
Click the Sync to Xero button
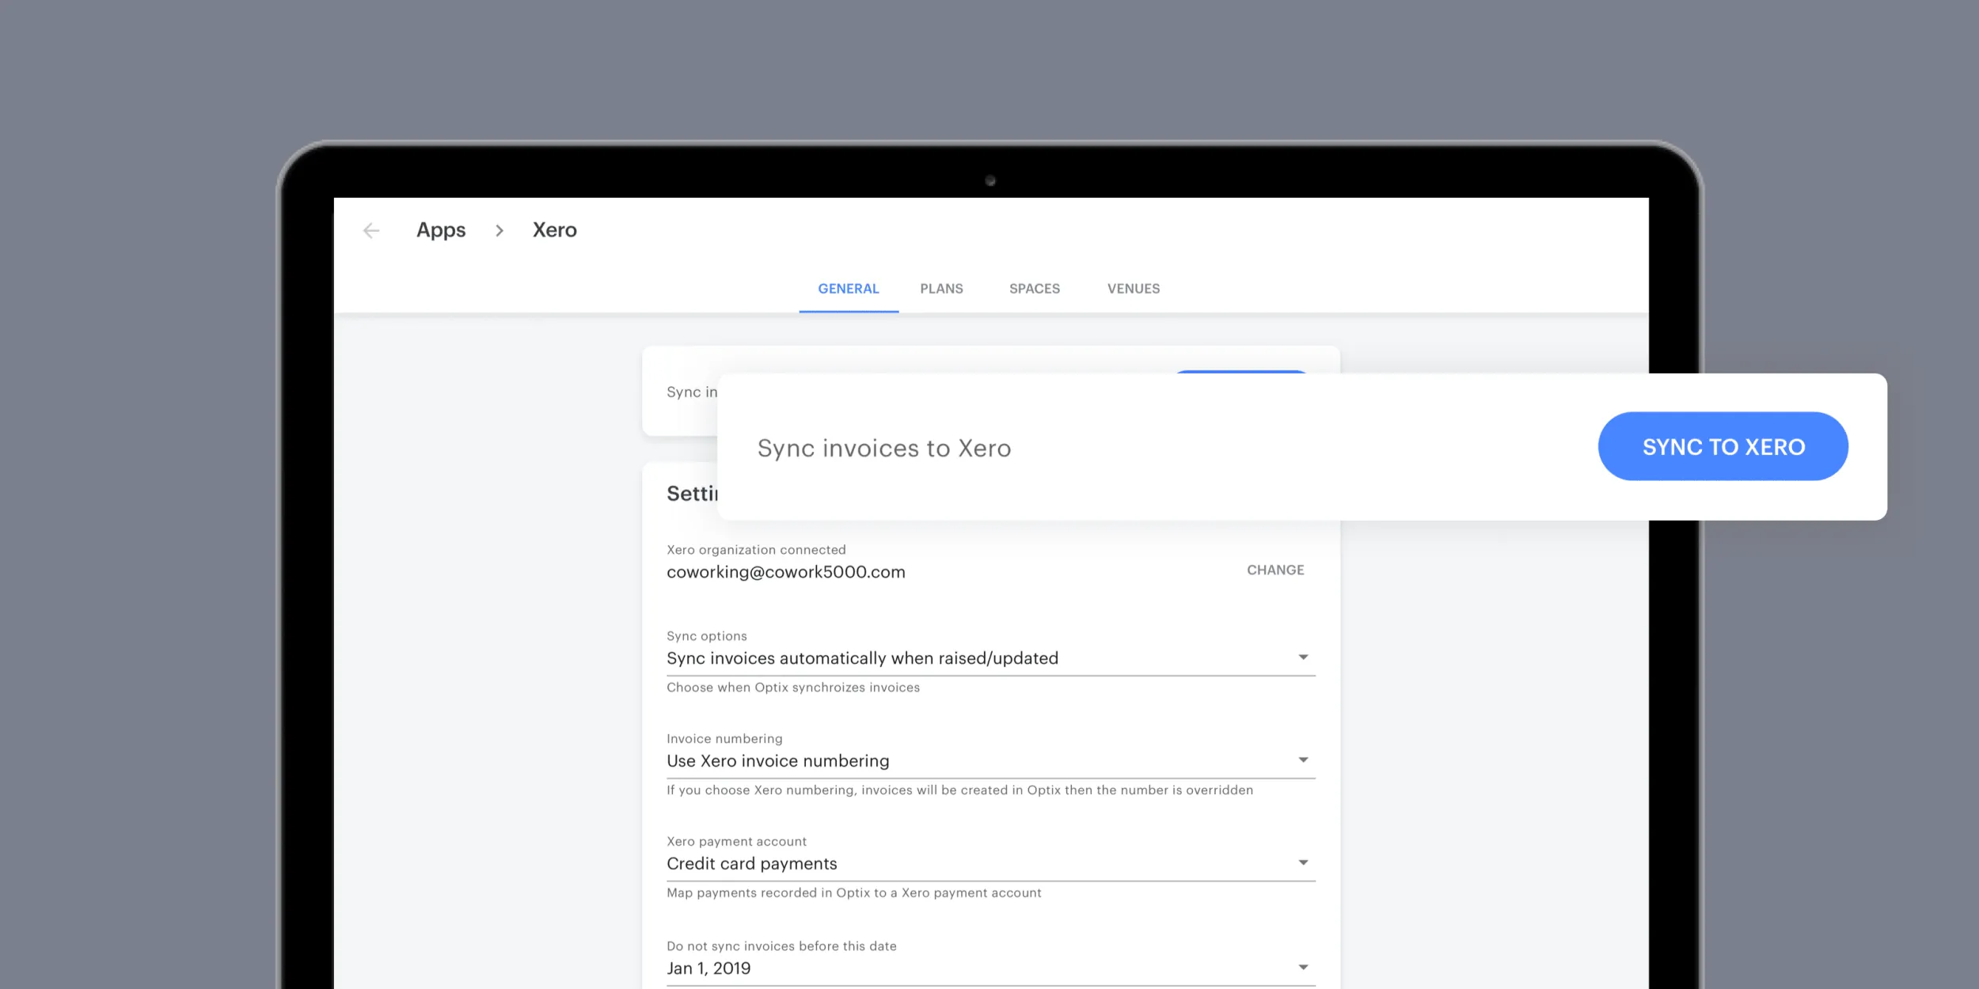pos(1723,446)
